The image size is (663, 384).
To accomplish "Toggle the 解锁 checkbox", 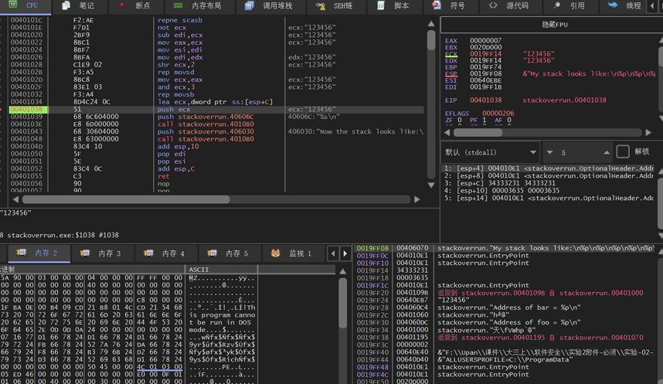I will (623, 151).
